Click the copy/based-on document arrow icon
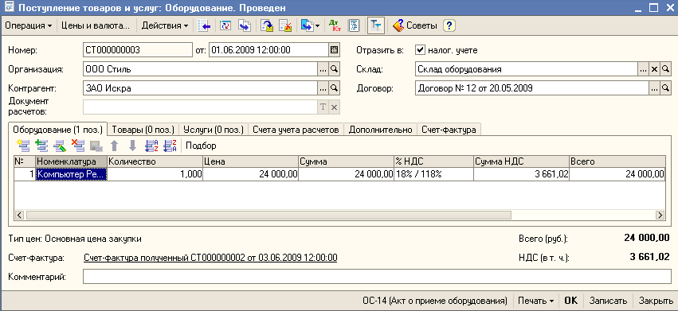 (x=245, y=25)
